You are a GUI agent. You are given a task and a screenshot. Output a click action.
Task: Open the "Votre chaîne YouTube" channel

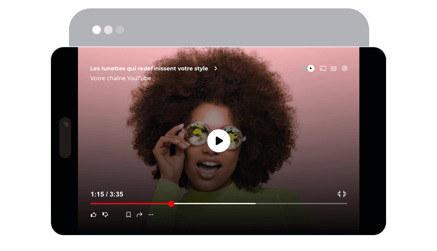pos(120,78)
